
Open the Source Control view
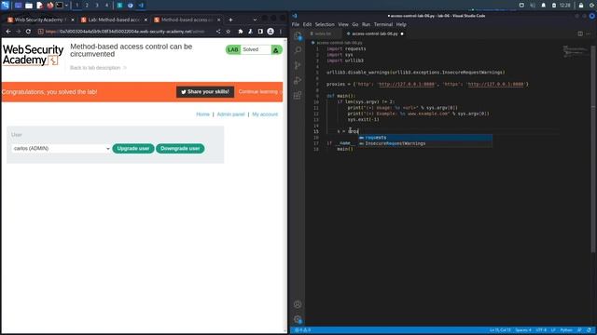point(298,65)
